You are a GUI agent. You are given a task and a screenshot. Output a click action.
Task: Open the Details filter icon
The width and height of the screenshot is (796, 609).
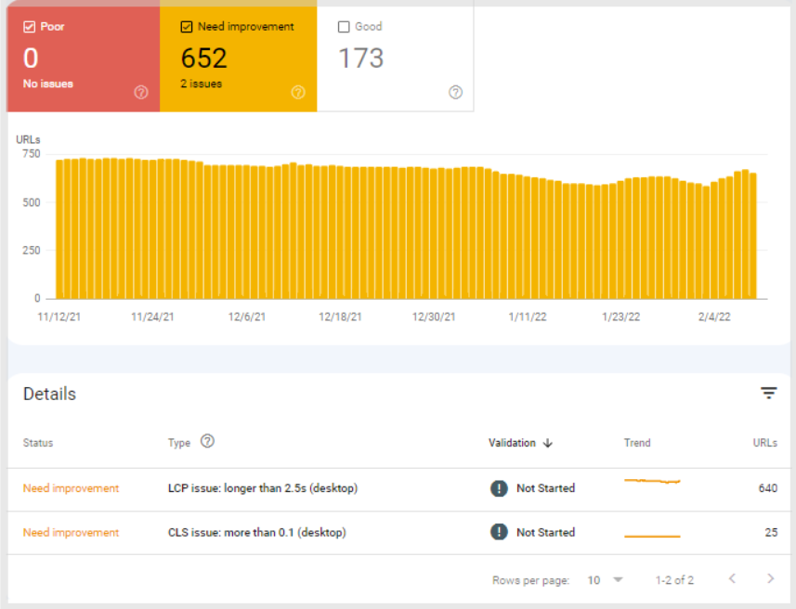768,394
